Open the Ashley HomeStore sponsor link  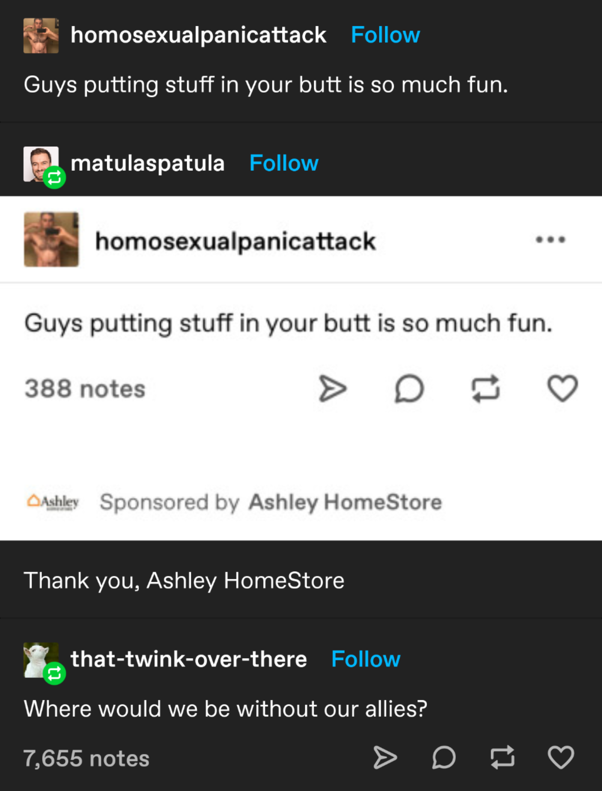pos(345,502)
